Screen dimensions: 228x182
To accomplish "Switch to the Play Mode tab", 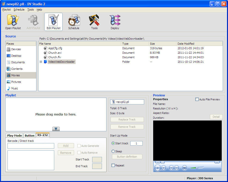I will pos(14,136).
